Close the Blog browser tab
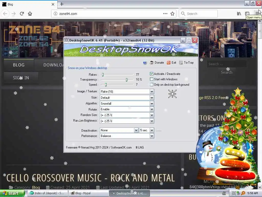The image size is (262, 197). (x=53, y=4)
